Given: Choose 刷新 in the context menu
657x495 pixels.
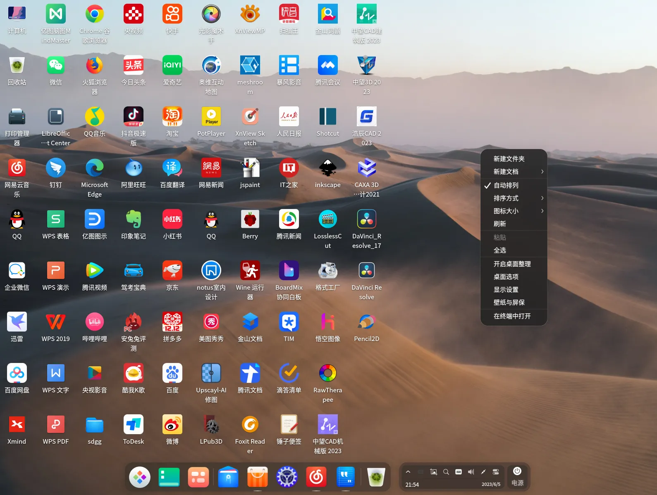Looking at the screenshot, I should coord(514,224).
